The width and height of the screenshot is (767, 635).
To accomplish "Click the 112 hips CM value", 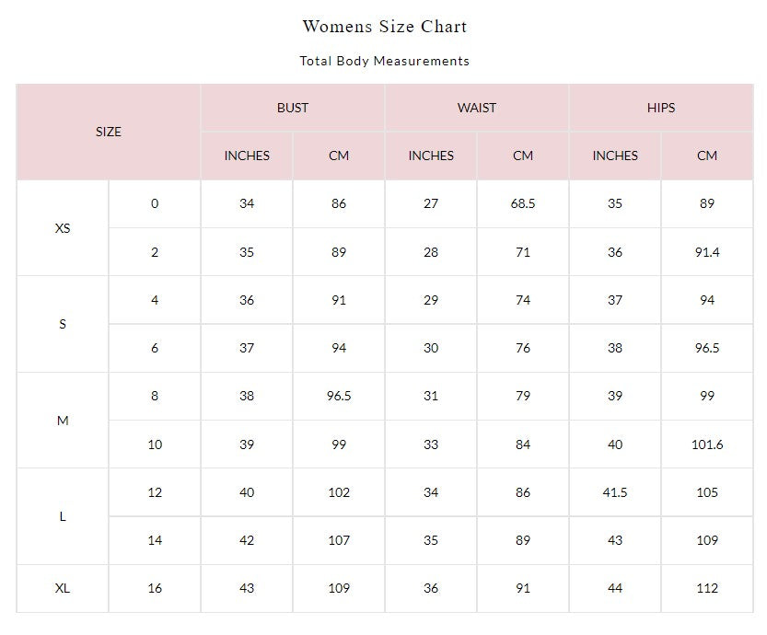I will (x=707, y=588).
